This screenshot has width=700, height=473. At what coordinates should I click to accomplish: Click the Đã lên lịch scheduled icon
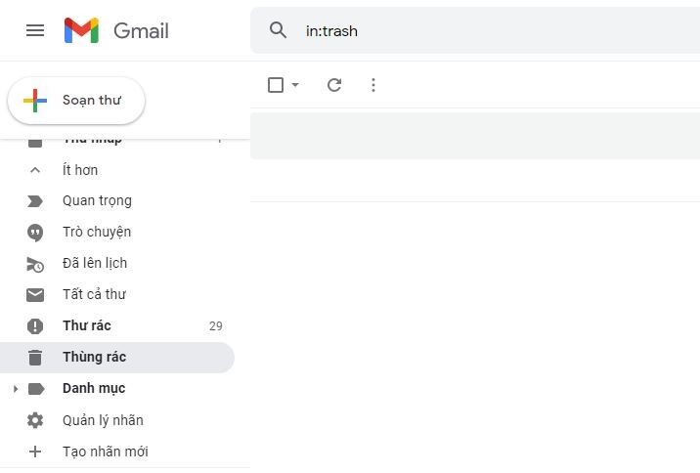click(x=35, y=263)
